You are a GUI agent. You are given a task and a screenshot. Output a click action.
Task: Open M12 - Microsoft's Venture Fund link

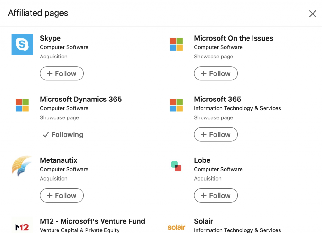(92, 221)
